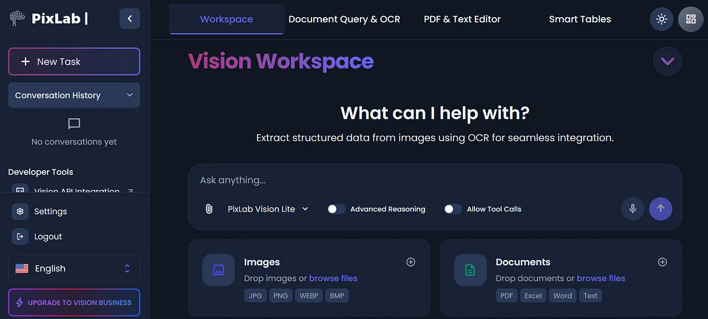Click the plus icon on the Images card

(x=410, y=262)
